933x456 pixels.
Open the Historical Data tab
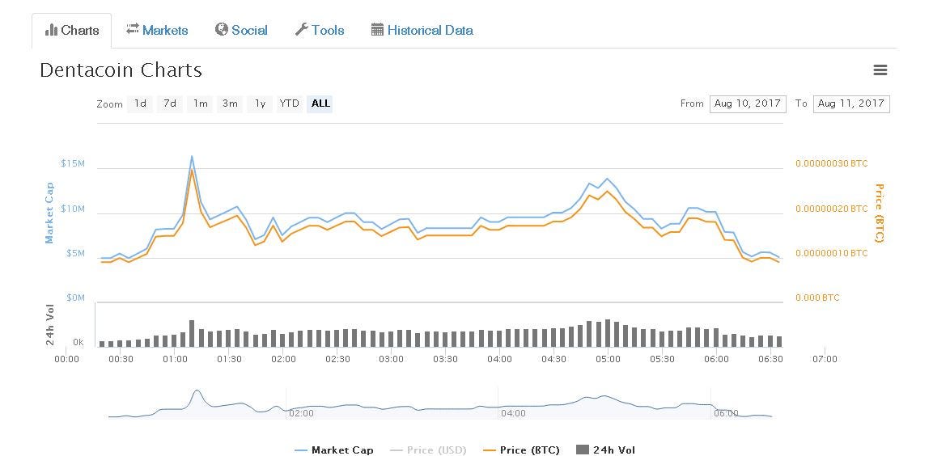coord(422,31)
